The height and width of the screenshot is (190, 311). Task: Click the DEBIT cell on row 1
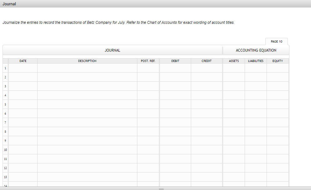(175, 68)
